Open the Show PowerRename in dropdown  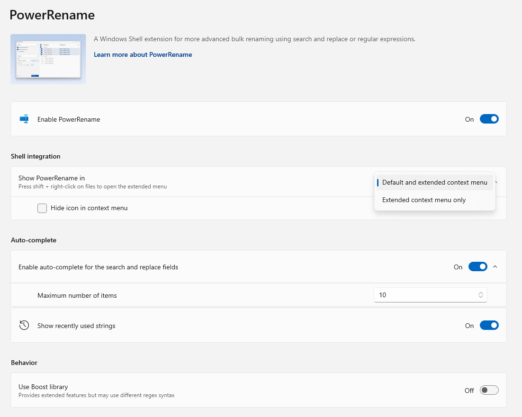[495, 181]
